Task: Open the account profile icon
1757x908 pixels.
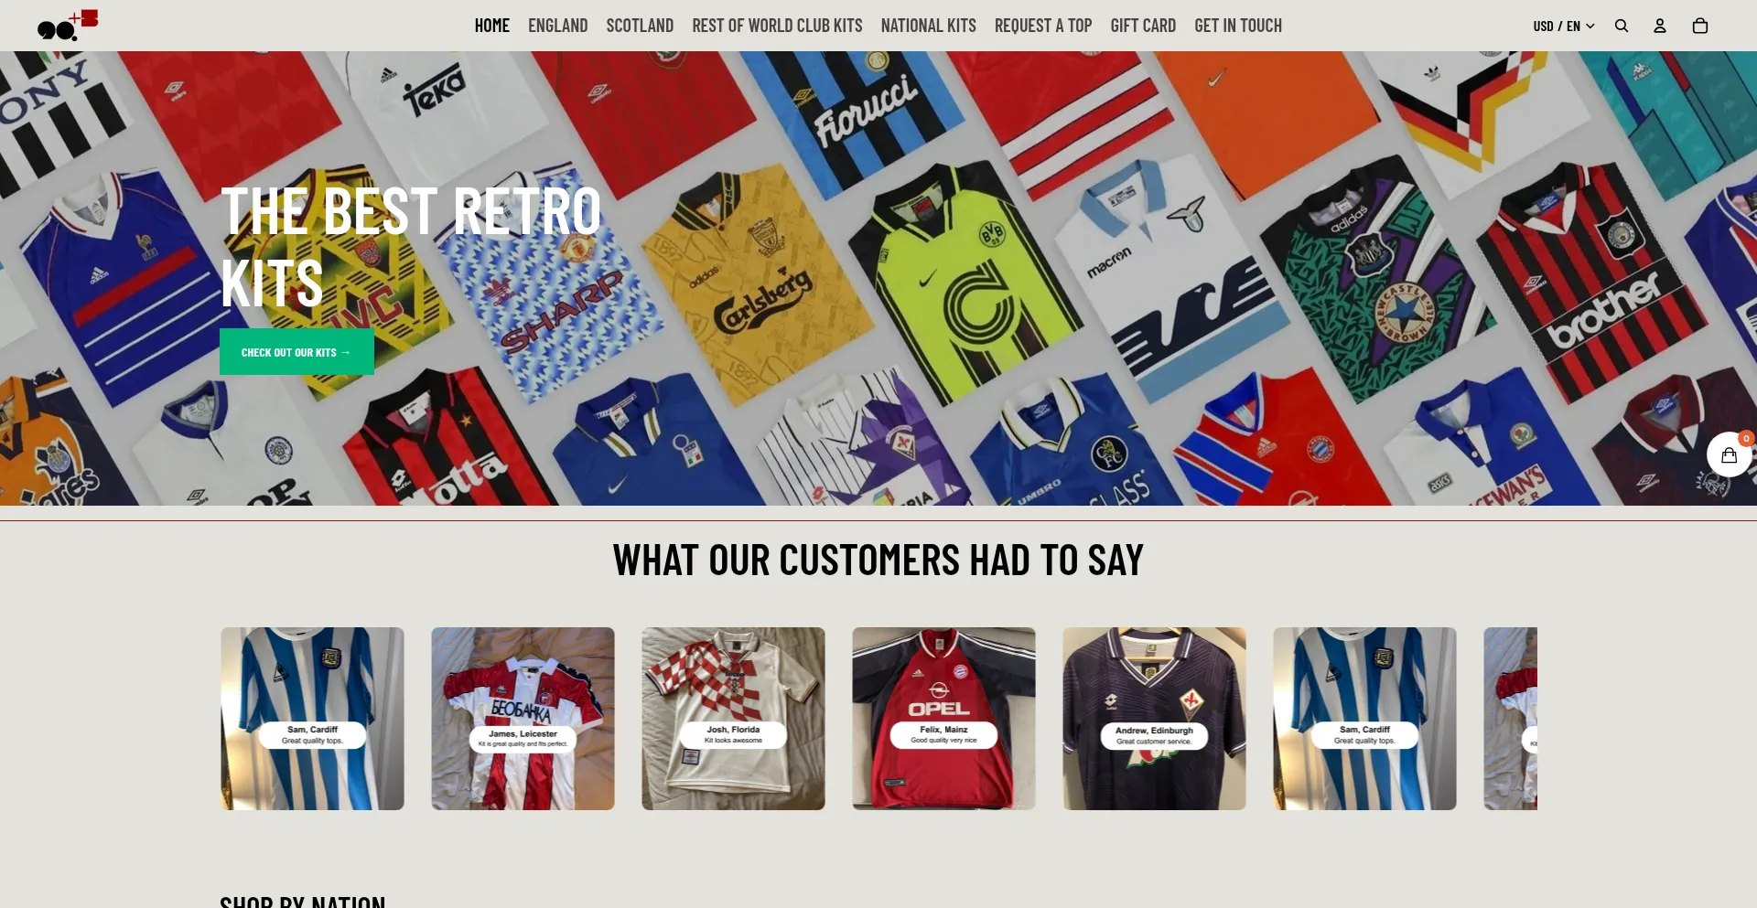Action: [1659, 26]
